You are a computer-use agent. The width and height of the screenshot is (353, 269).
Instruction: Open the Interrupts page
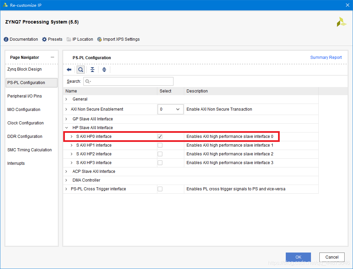pos(16,163)
